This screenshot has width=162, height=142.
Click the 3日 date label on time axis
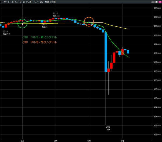pyautogui.click(x=22, y=141)
